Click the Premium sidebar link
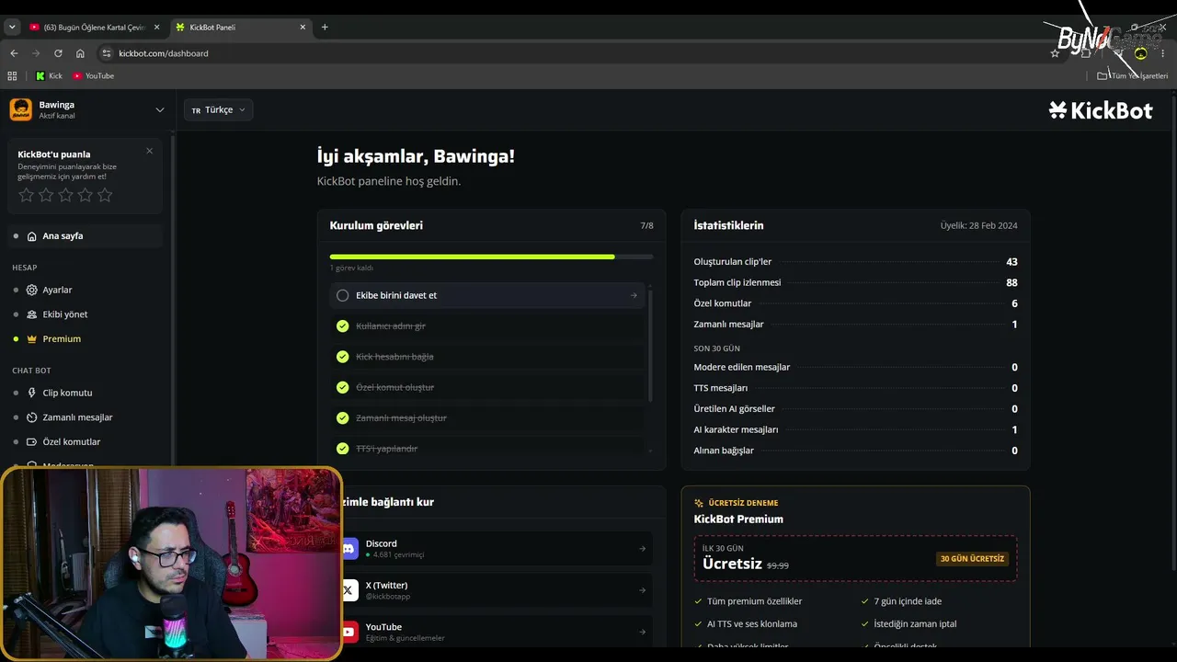1177x662 pixels. tap(86, 339)
